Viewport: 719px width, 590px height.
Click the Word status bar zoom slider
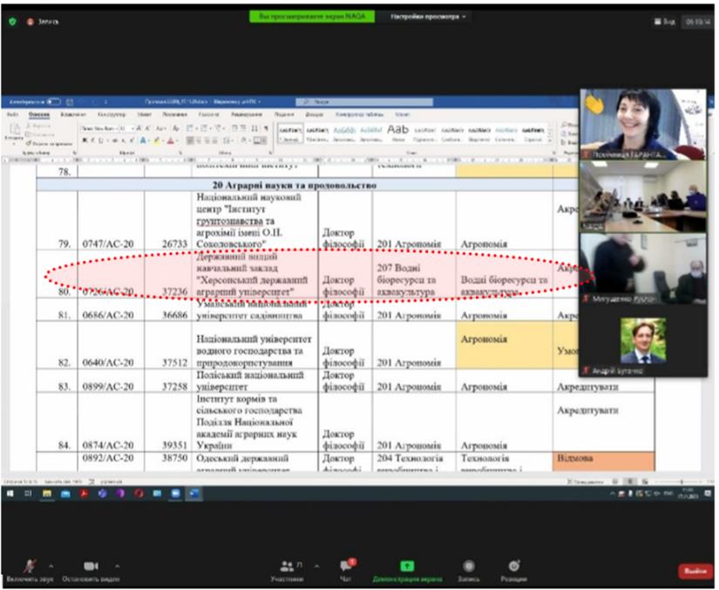[682, 482]
